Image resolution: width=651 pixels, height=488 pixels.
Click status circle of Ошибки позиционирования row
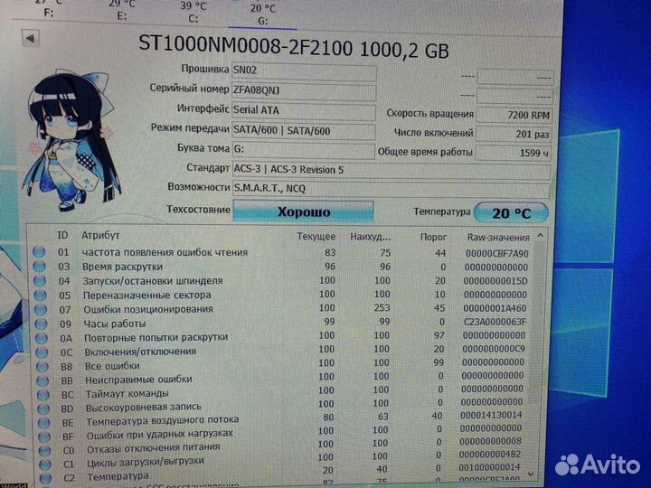[41, 309]
